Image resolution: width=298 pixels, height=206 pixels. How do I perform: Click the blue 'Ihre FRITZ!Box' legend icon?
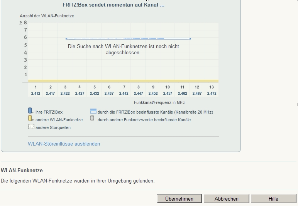(30, 111)
